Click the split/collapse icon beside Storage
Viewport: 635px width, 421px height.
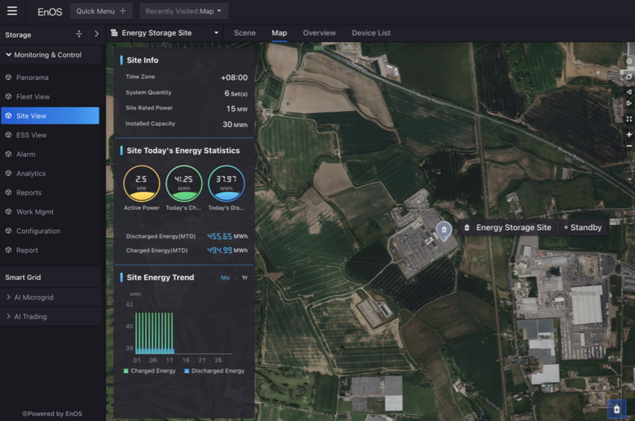pos(79,35)
